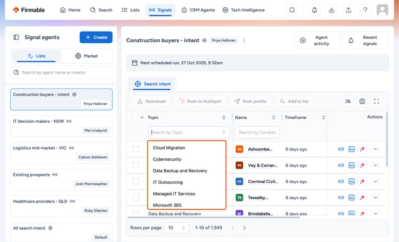Open the Lists menu item
The height and width of the screenshot is (242, 399).
(x=131, y=10)
